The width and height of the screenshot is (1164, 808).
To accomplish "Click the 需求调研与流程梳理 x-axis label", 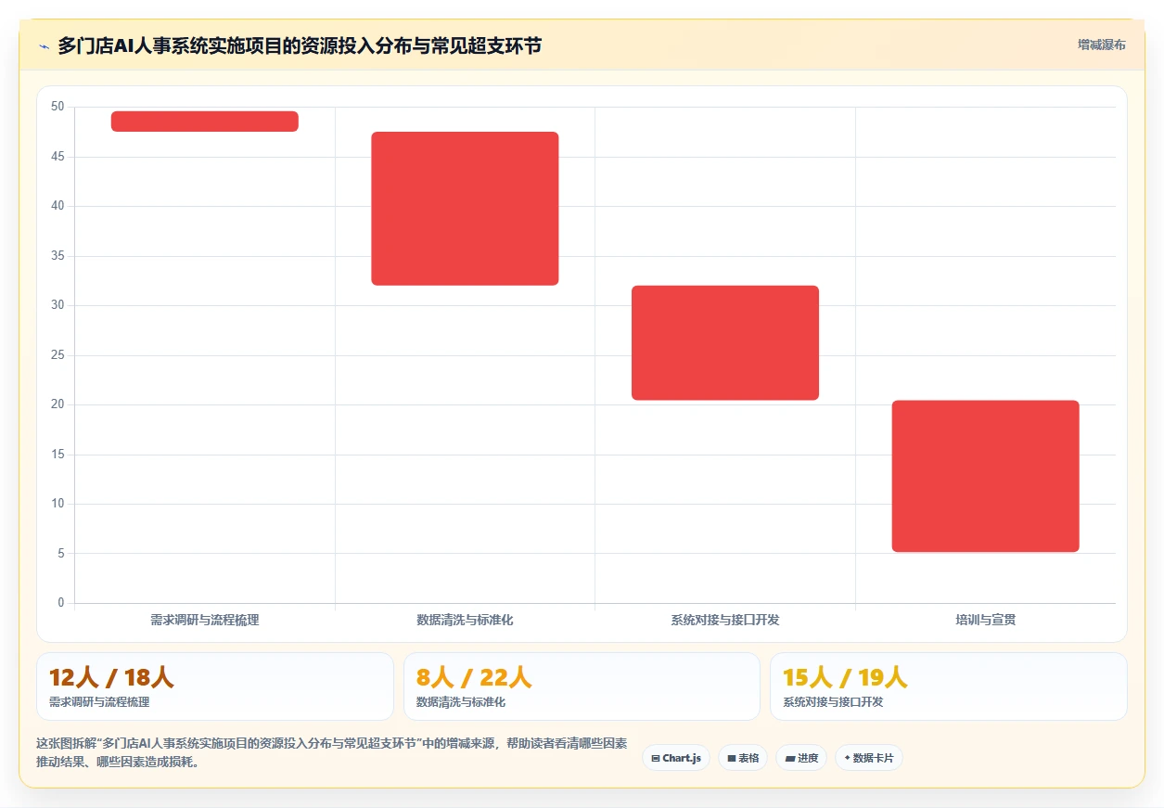I will (x=205, y=620).
